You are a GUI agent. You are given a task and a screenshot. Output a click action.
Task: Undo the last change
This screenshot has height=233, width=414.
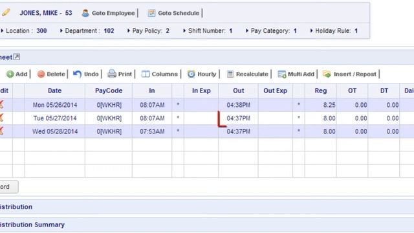[x=91, y=74]
